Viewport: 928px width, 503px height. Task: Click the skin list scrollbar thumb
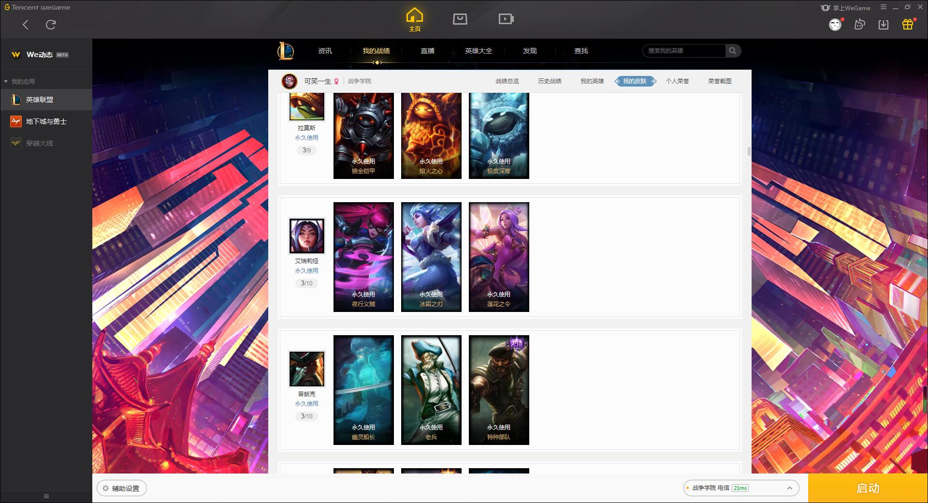pos(749,151)
